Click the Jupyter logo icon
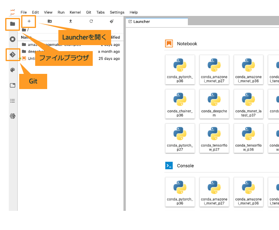 pyautogui.click(x=12, y=12)
